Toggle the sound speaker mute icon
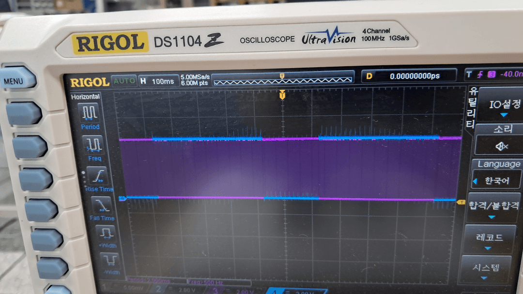Screen dimensions: 523x294 click(x=502, y=146)
